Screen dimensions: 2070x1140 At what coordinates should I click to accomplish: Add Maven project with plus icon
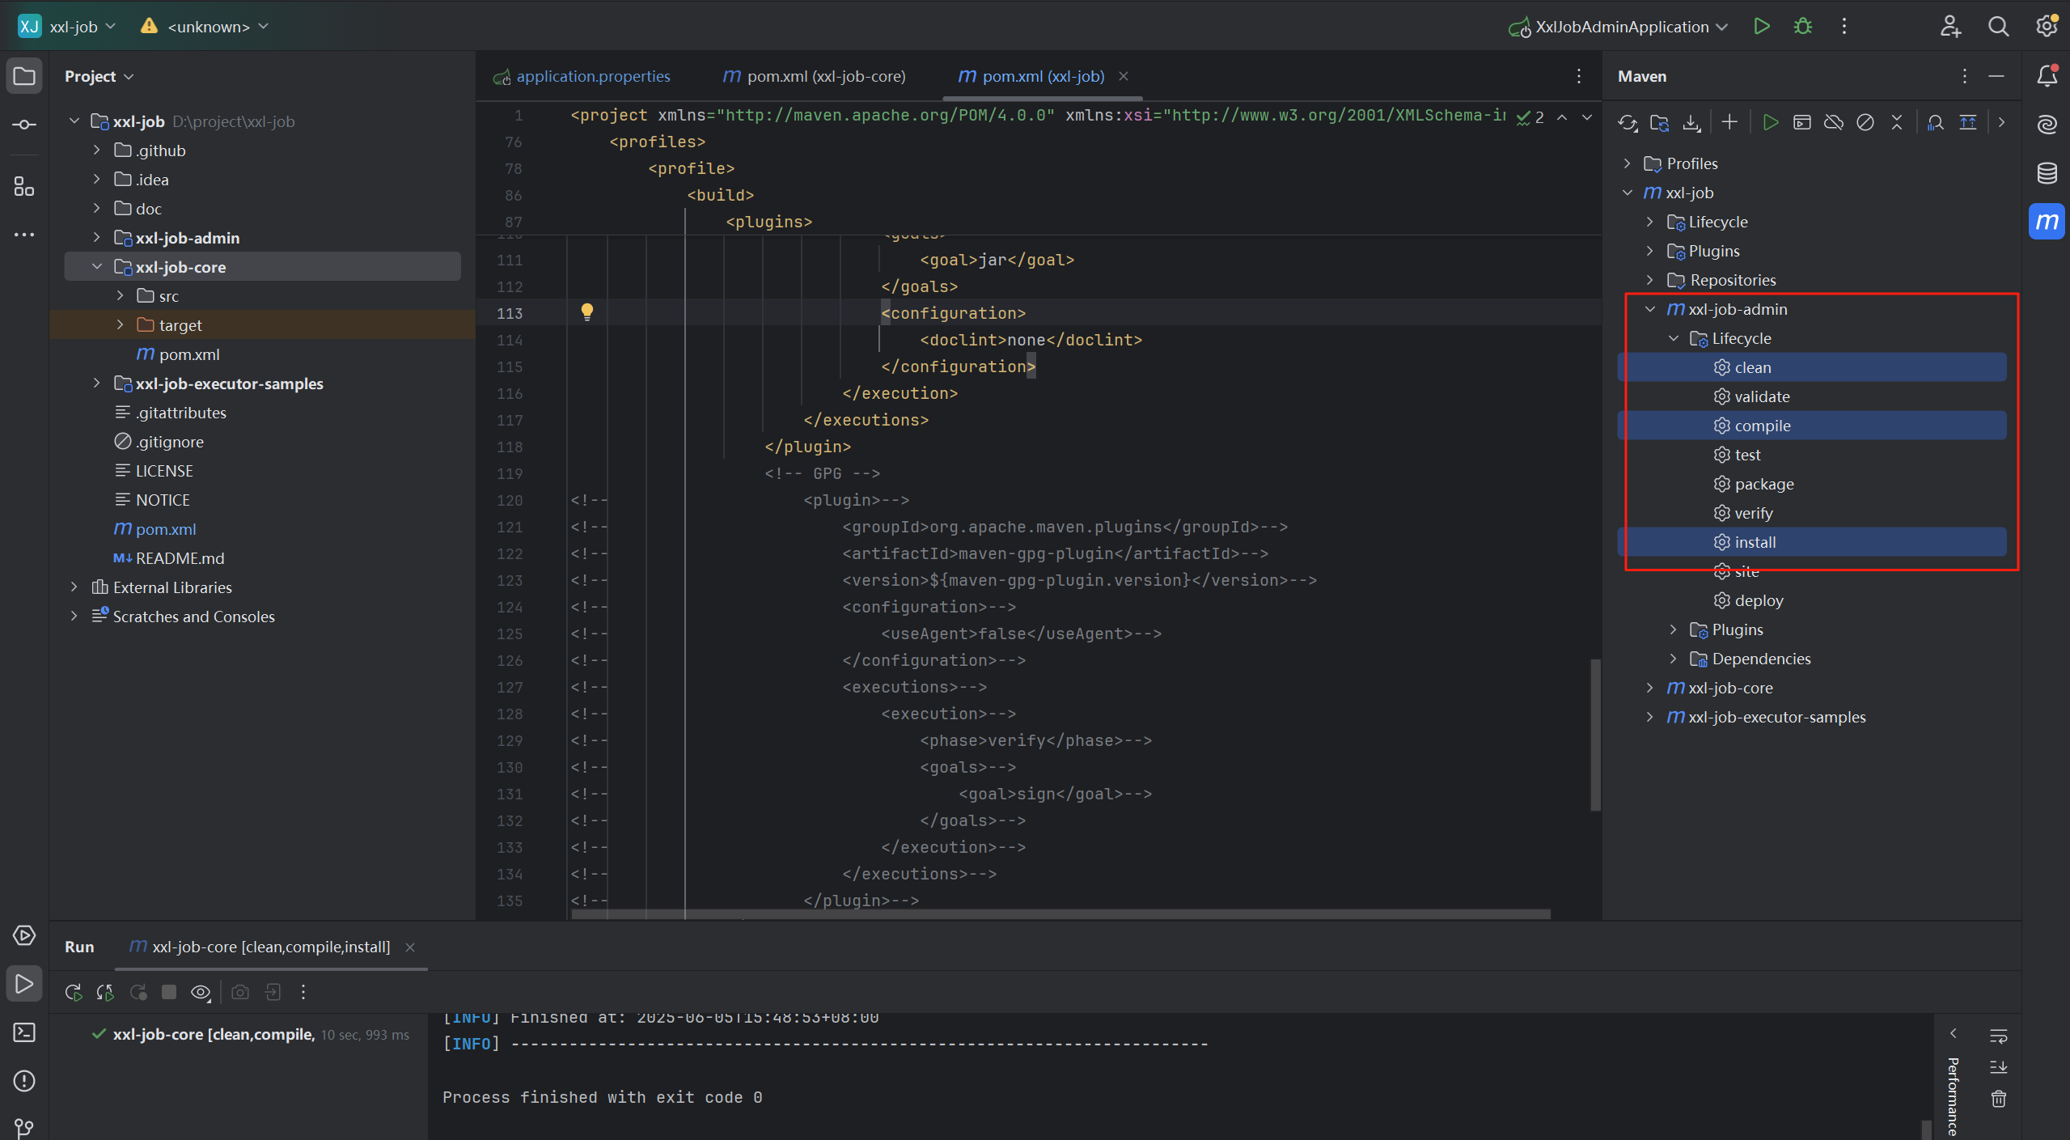tap(1729, 122)
